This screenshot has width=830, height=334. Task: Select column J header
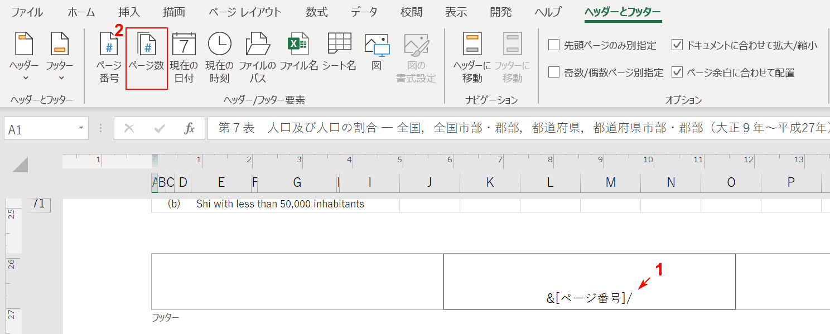click(430, 182)
